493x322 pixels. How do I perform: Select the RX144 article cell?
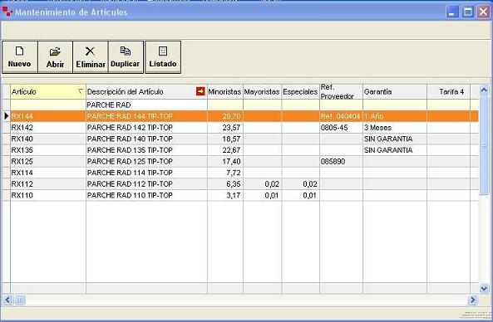tap(48, 116)
